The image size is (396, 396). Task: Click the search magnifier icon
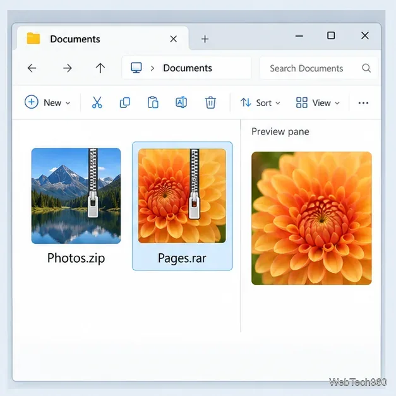click(366, 68)
